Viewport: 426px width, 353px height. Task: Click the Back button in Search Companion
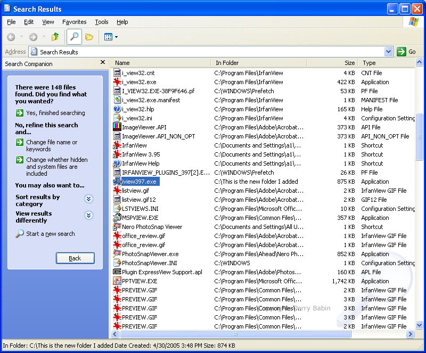click(x=75, y=258)
